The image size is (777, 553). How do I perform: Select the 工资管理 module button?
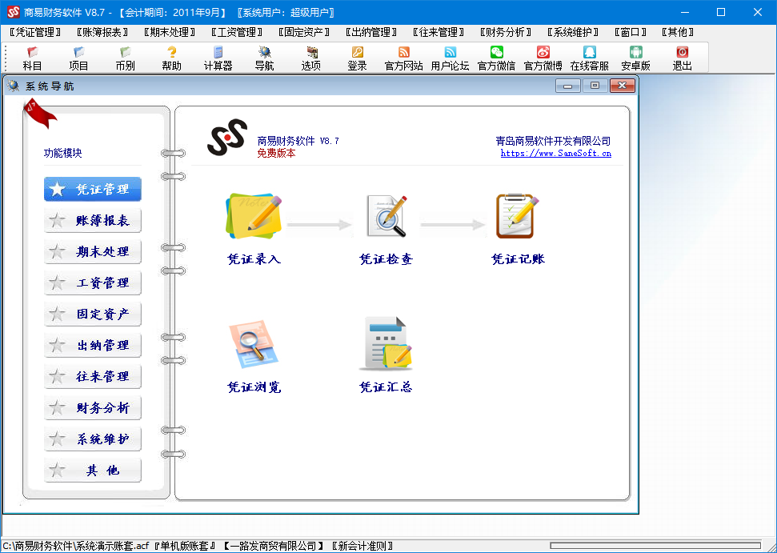tap(93, 283)
